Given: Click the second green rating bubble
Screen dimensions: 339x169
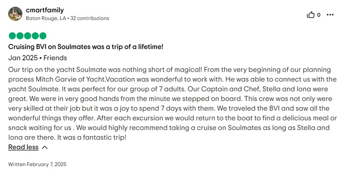Looking at the screenshot, I should [x=20, y=36].
